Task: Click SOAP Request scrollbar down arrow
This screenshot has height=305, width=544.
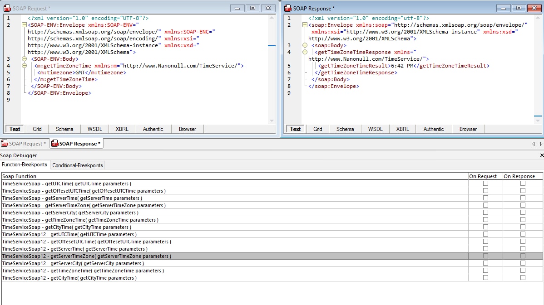Action: (x=272, y=121)
